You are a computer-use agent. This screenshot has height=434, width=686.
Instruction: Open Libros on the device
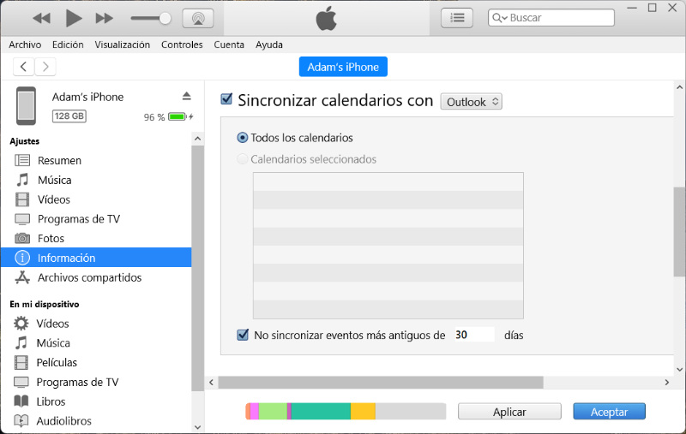[x=96, y=401]
